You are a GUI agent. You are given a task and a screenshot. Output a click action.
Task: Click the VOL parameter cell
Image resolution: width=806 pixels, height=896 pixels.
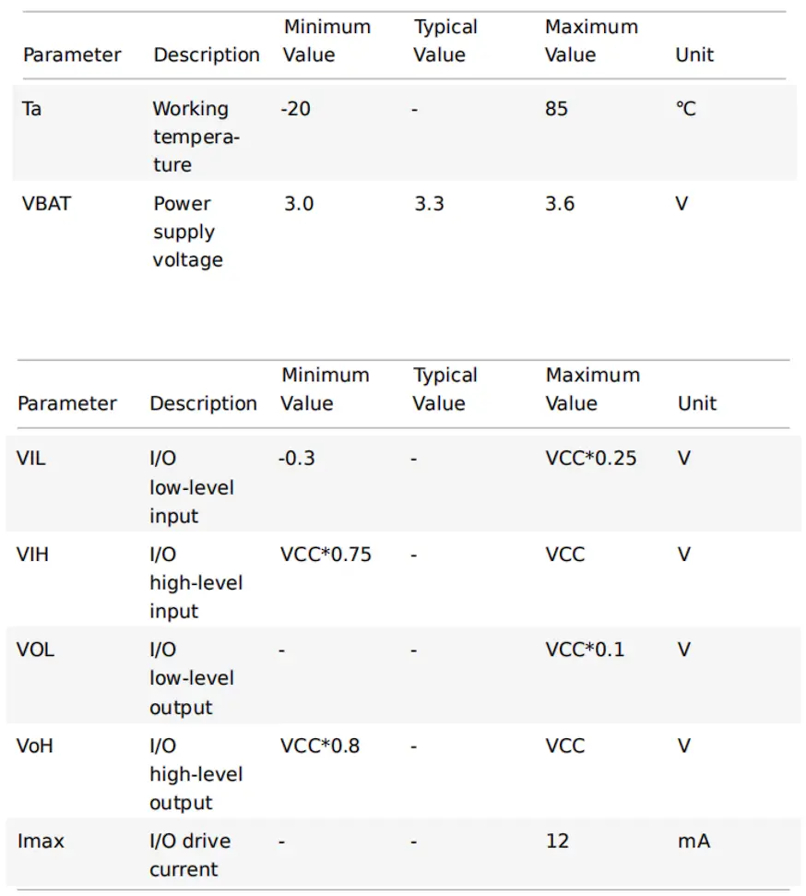[36, 650]
